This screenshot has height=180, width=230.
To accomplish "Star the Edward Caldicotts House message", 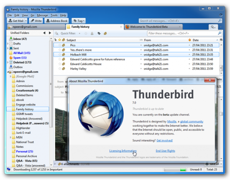I will [x=60, y=64].
